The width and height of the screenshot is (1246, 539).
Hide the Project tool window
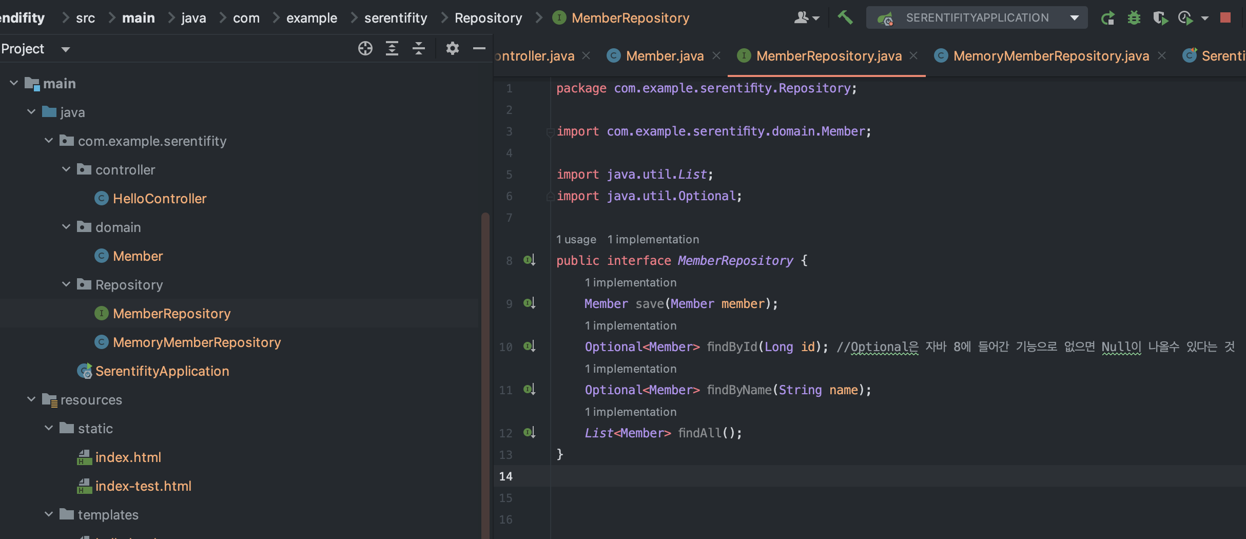(x=479, y=48)
